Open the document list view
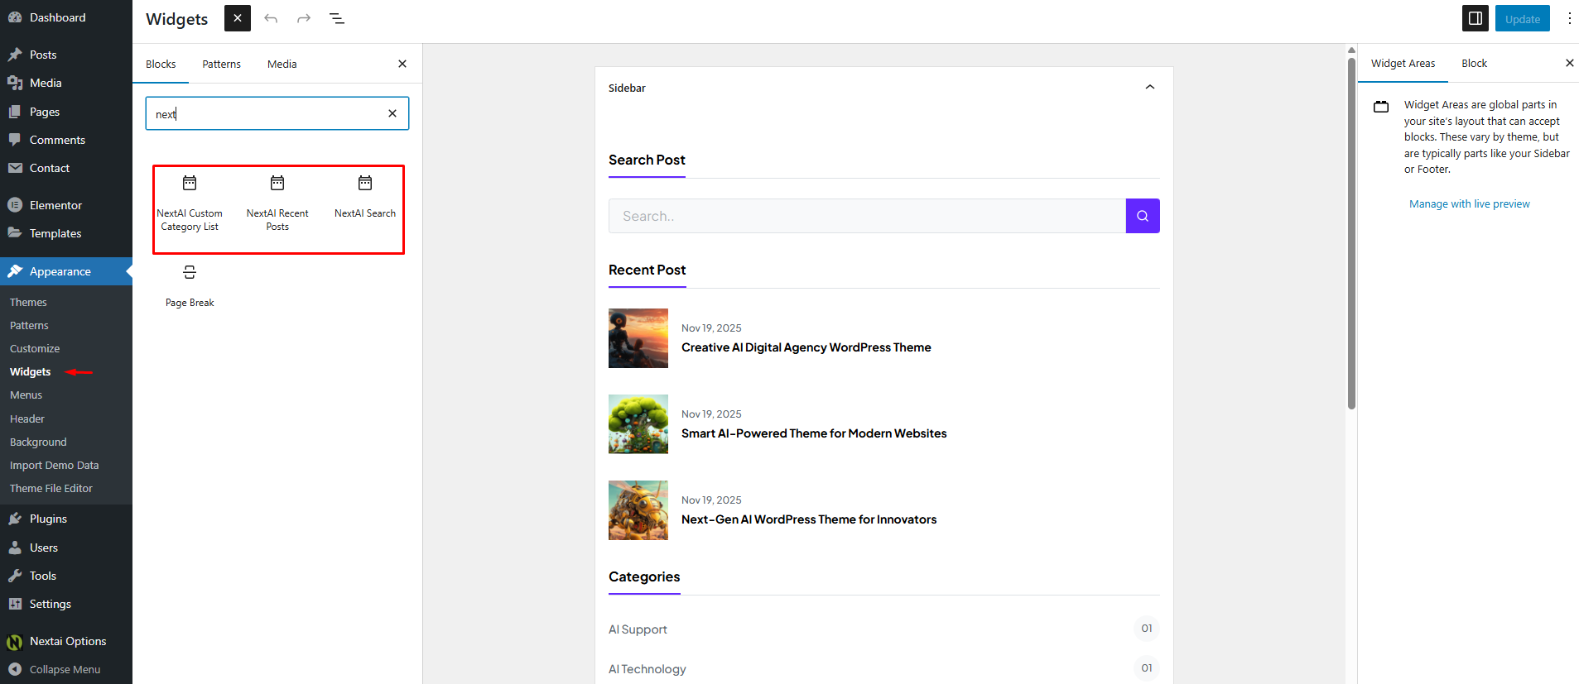1579x684 pixels. pos(337,18)
